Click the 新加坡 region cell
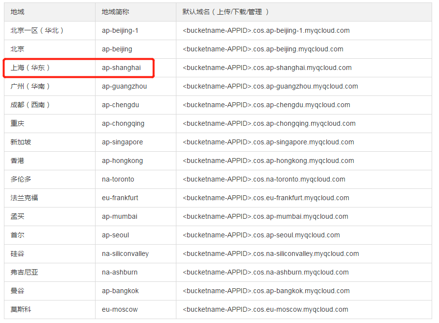The height and width of the screenshot is (323, 439). [x=21, y=142]
